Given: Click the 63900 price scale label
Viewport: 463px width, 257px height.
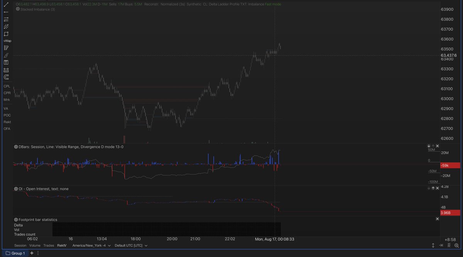Looking at the screenshot, I should [x=447, y=9].
